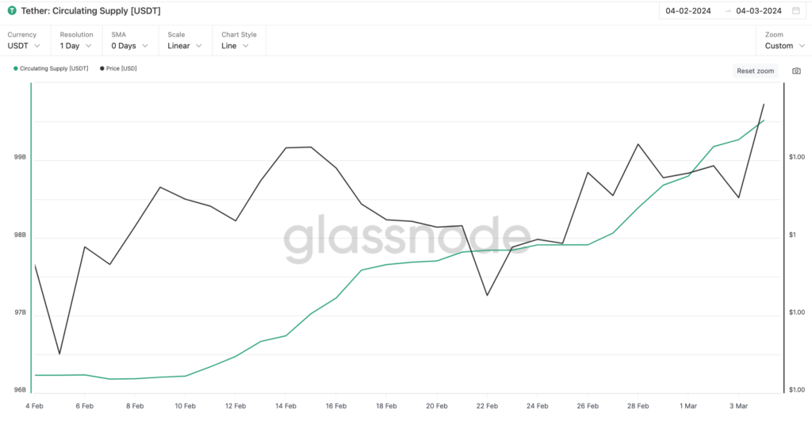The image size is (812, 421).
Task: Click the arrow between the dates
Action: pyautogui.click(x=727, y=11)
